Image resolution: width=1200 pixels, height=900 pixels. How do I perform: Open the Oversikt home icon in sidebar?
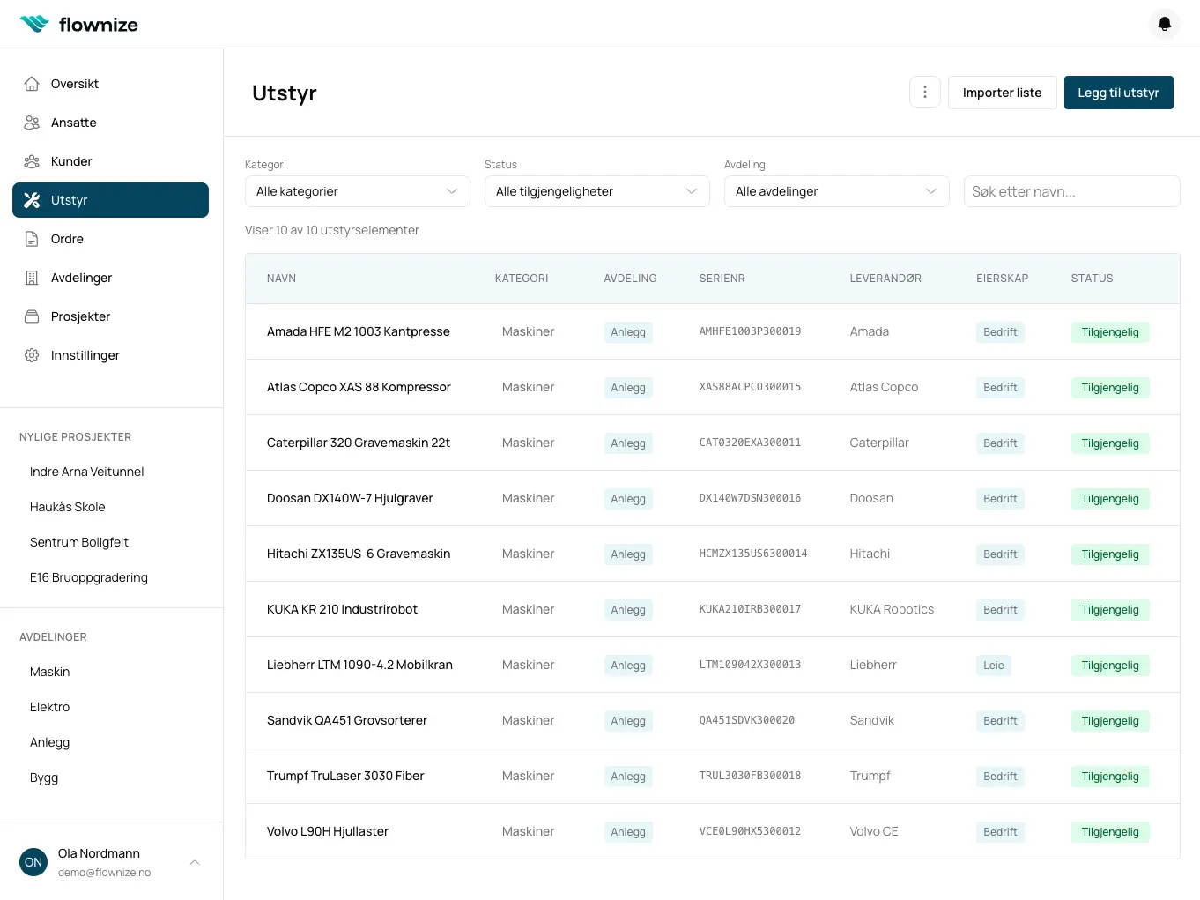click(x=32, y=83)
